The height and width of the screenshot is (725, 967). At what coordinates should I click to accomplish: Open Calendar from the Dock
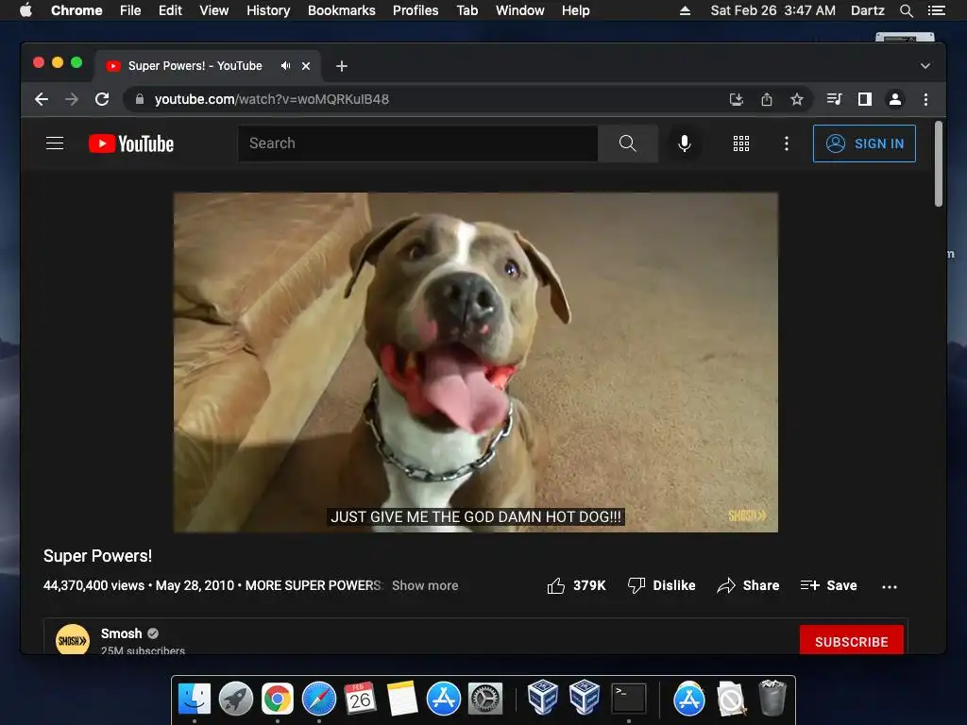pyautogui.click(x=360, y=699)
